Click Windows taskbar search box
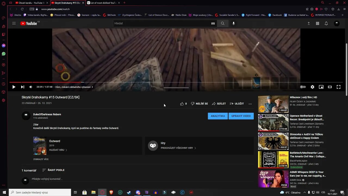The width and height of the screenshot is (348, 196). pos(40,192)
